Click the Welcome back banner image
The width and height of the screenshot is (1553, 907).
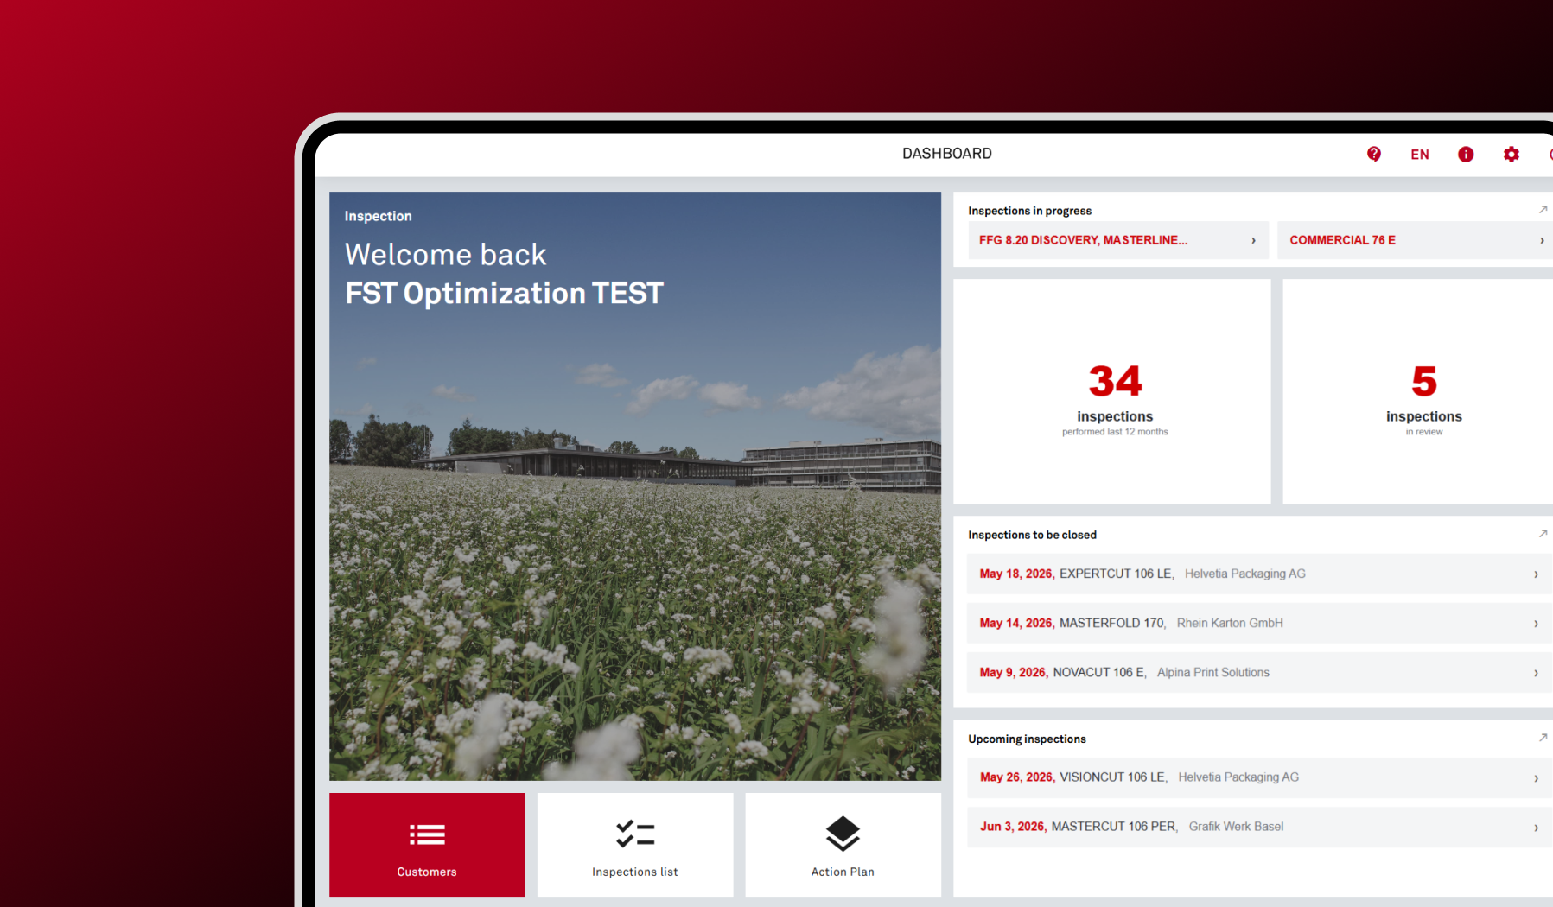coord(635,486)
